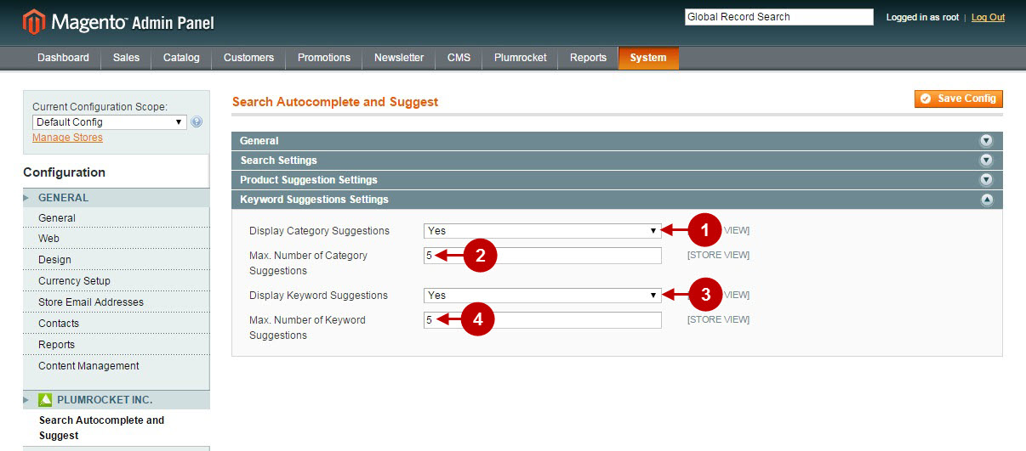Viewport: 1026px width, 451px height.
Task: Click the Plumrocket logo icon in the sidebar
Action: point(45,399)
